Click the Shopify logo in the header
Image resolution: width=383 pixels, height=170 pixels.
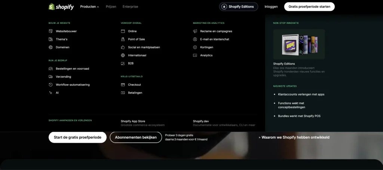tap(61, 7)
